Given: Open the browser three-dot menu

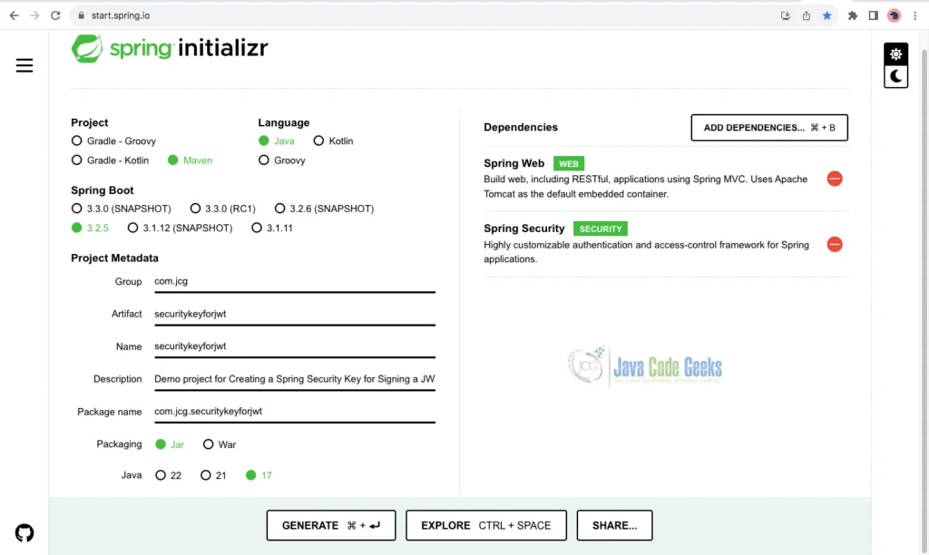Looking at the screenshot, I should pyautogui.click(x=915, y=15).
